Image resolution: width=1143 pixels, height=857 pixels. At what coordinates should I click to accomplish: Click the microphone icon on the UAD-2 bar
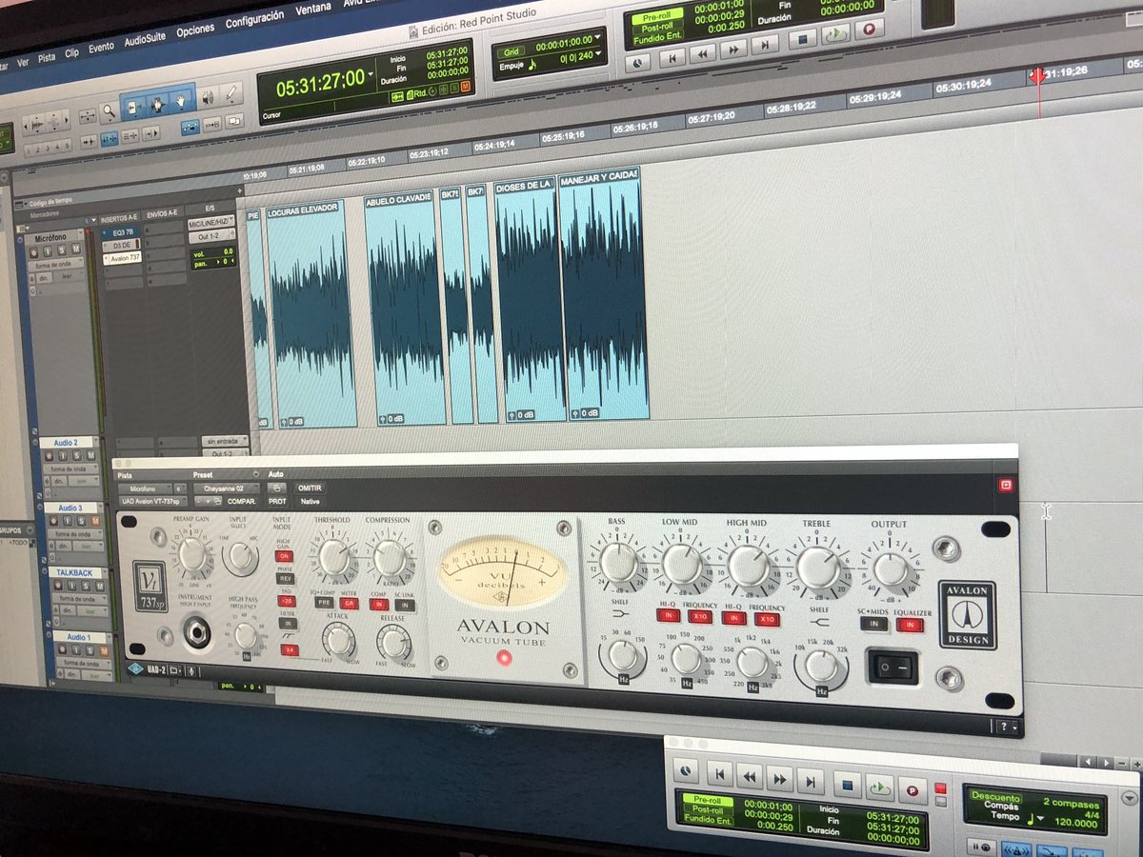point(191,670)
